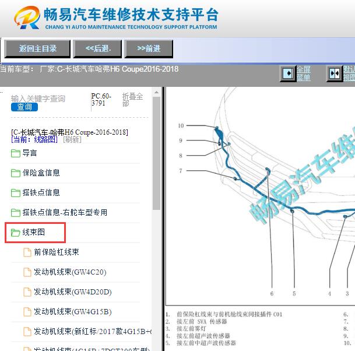Click the tree panel scroll-up arrow
This screenshot has width=355, height=351.
click(x=156, y=92)
